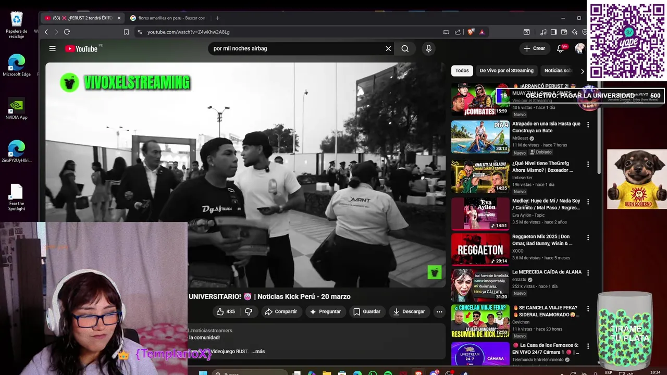Open a new browser tab
The width and height of the screenshot is (667, 375).
(x=217, y=18)
